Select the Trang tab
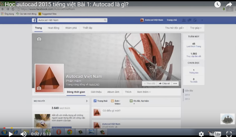Viewport: 236px width, 137px height. click(x=38, y=28)
